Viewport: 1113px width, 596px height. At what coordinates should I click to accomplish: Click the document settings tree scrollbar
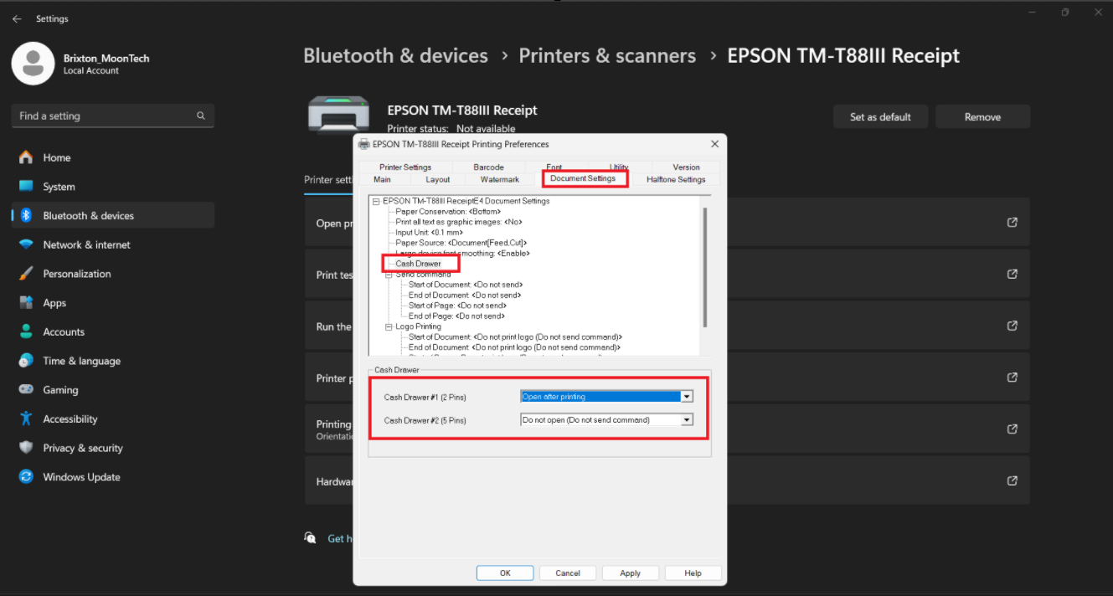pos(705,268)
